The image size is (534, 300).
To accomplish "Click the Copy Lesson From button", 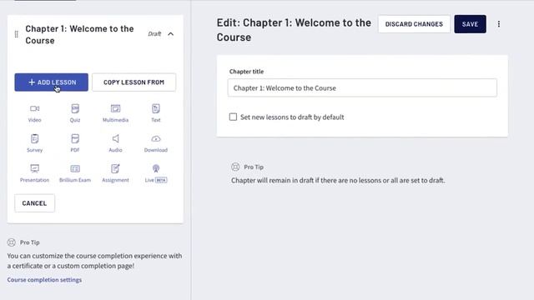I will tap(133, 82).
